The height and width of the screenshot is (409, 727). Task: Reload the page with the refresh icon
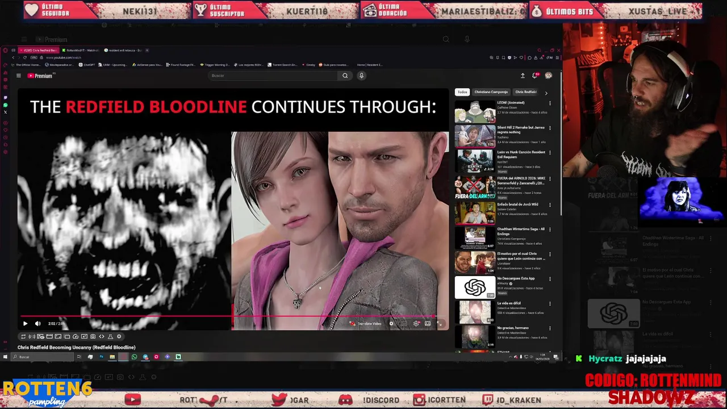(24, 57)
